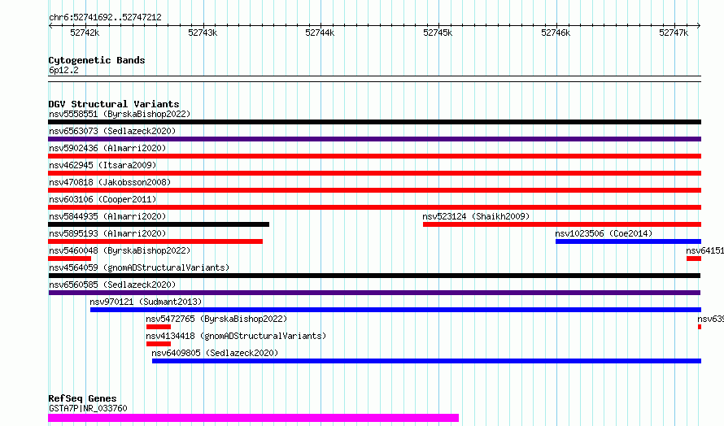Click the nsv462945 (Itsara2009) label

(102, 165)
